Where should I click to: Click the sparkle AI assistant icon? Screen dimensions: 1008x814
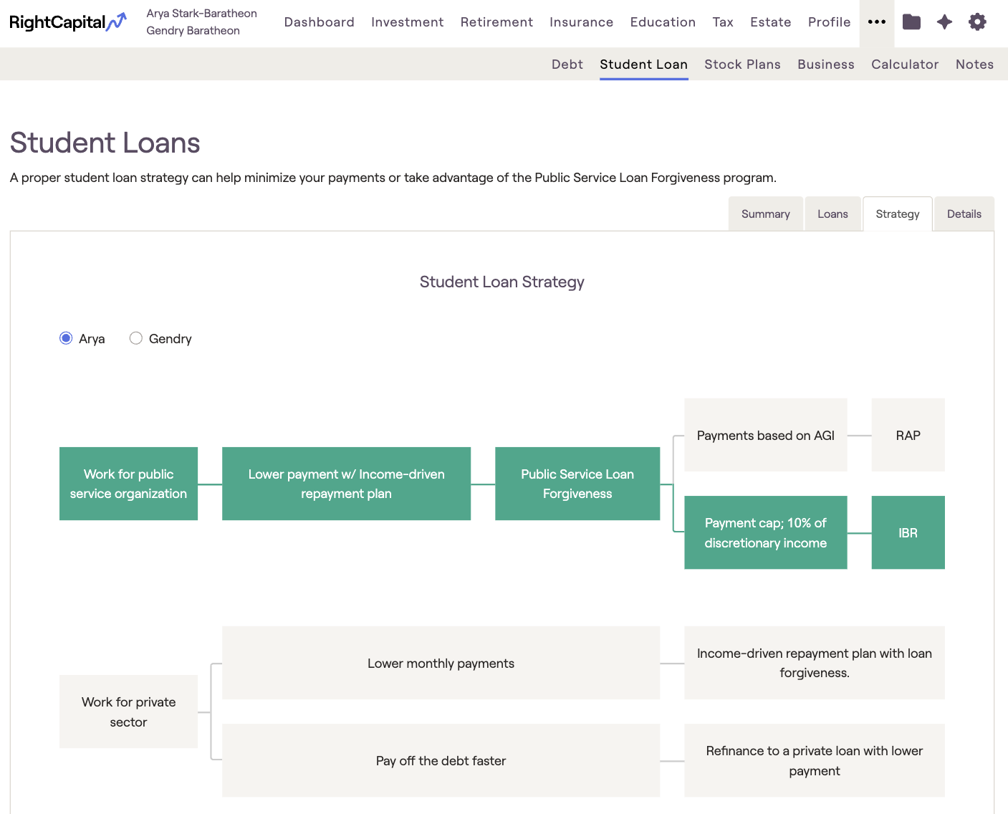pos(944,22)
